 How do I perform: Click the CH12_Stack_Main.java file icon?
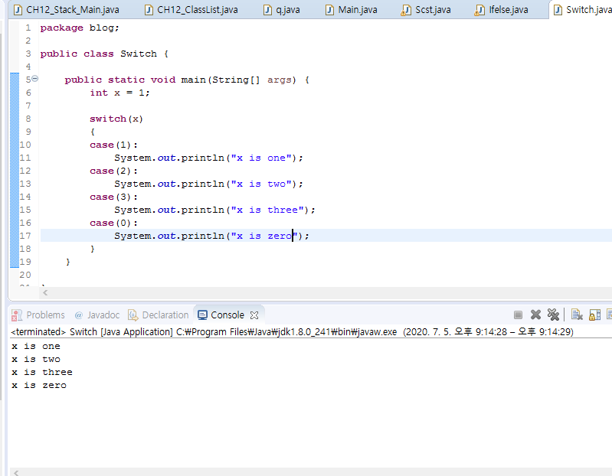click(18, 10)
